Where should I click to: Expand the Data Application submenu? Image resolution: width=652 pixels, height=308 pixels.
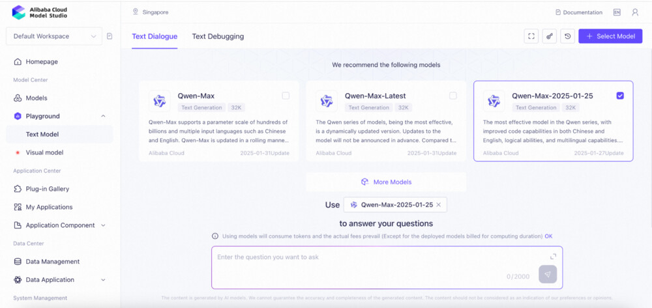pos(103,280)
